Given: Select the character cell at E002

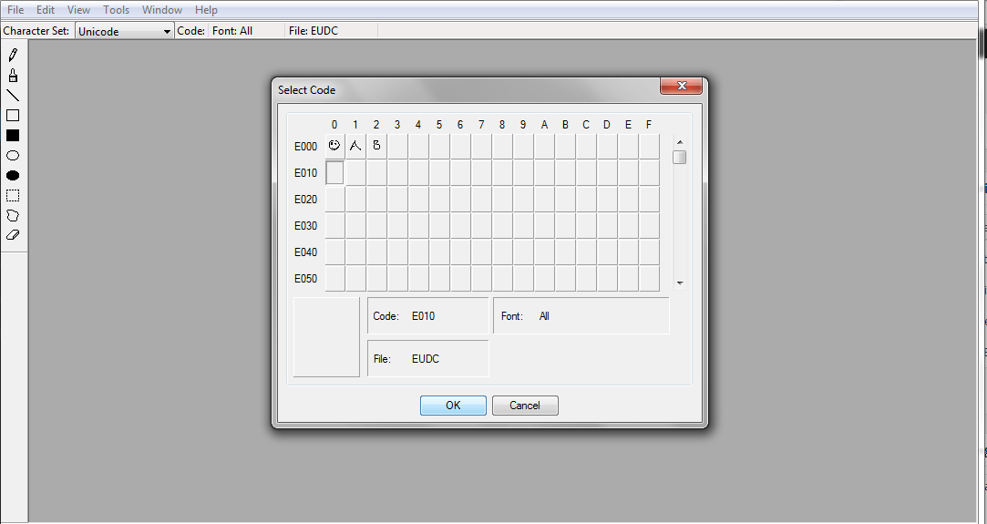Looking at the screenshot, I should [376, 146].
